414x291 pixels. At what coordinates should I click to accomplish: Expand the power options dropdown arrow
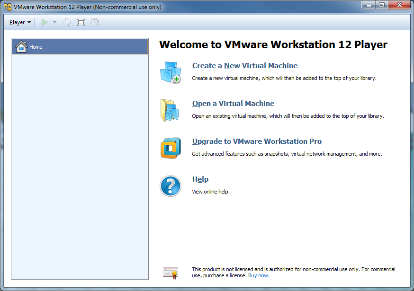[54, 22]
